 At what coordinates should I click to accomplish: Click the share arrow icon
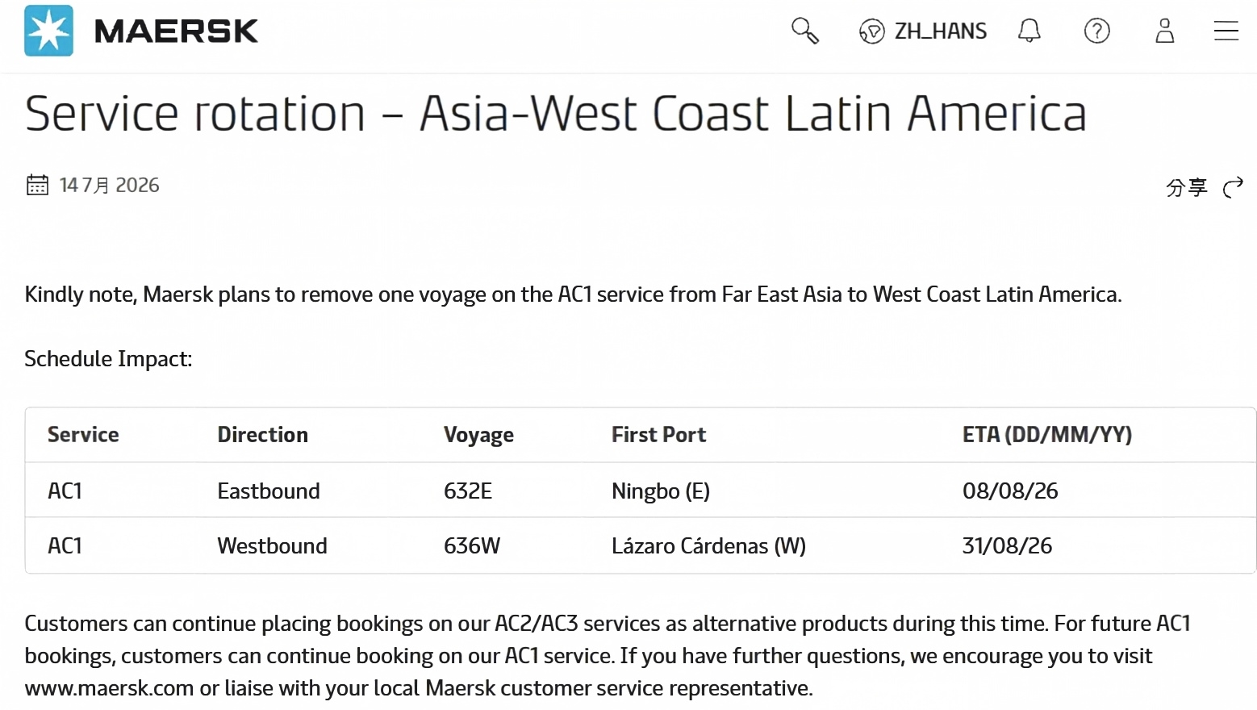point(1233,187)
